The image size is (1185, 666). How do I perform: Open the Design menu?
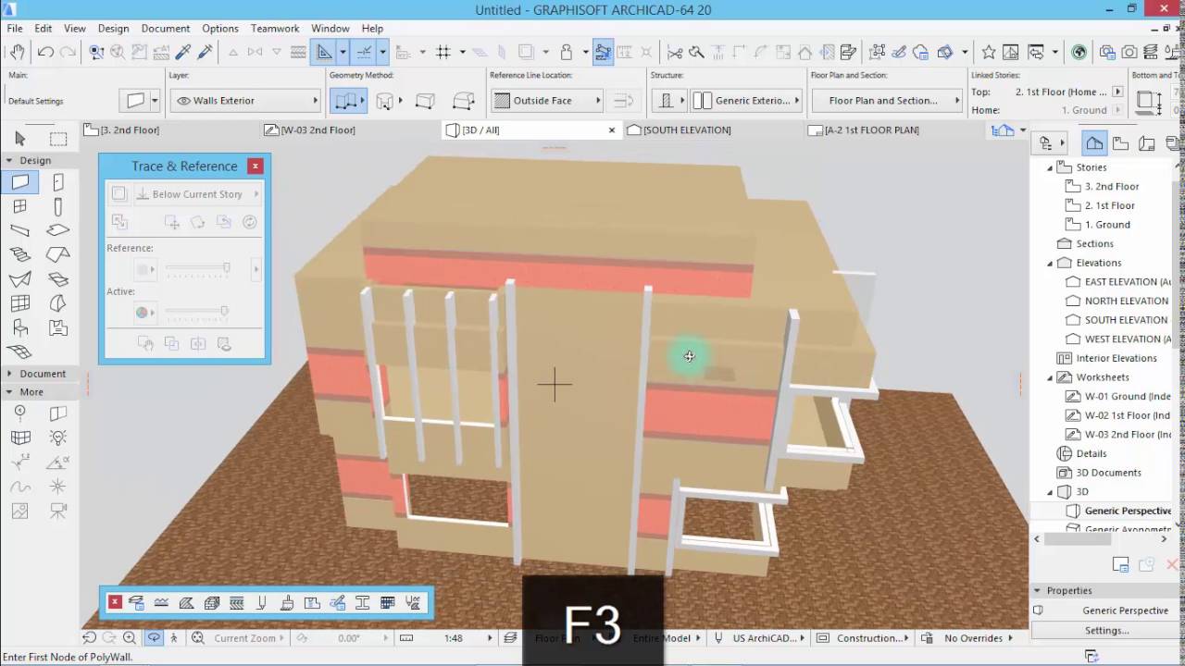coord(113,29)
